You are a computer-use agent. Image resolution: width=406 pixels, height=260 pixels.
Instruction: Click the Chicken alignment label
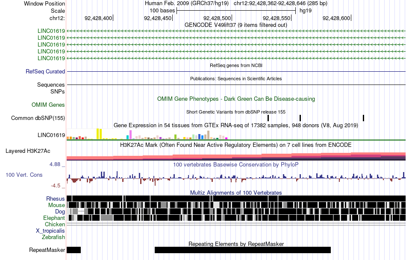[x=55, y=224]
